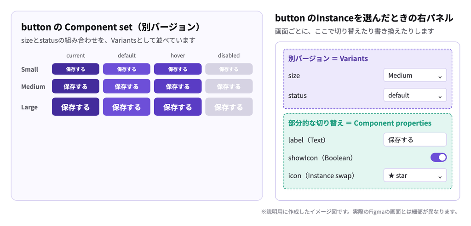Click the Small disabled 保存する button
Viewport: 471px width, 226px height.
(229, 69)
